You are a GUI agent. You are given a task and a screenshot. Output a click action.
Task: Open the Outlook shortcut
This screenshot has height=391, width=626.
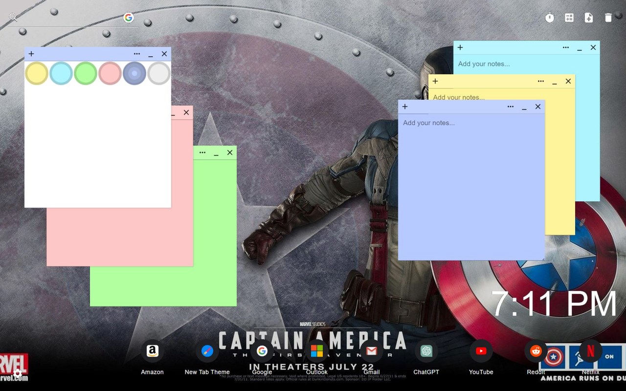[317, 351]
